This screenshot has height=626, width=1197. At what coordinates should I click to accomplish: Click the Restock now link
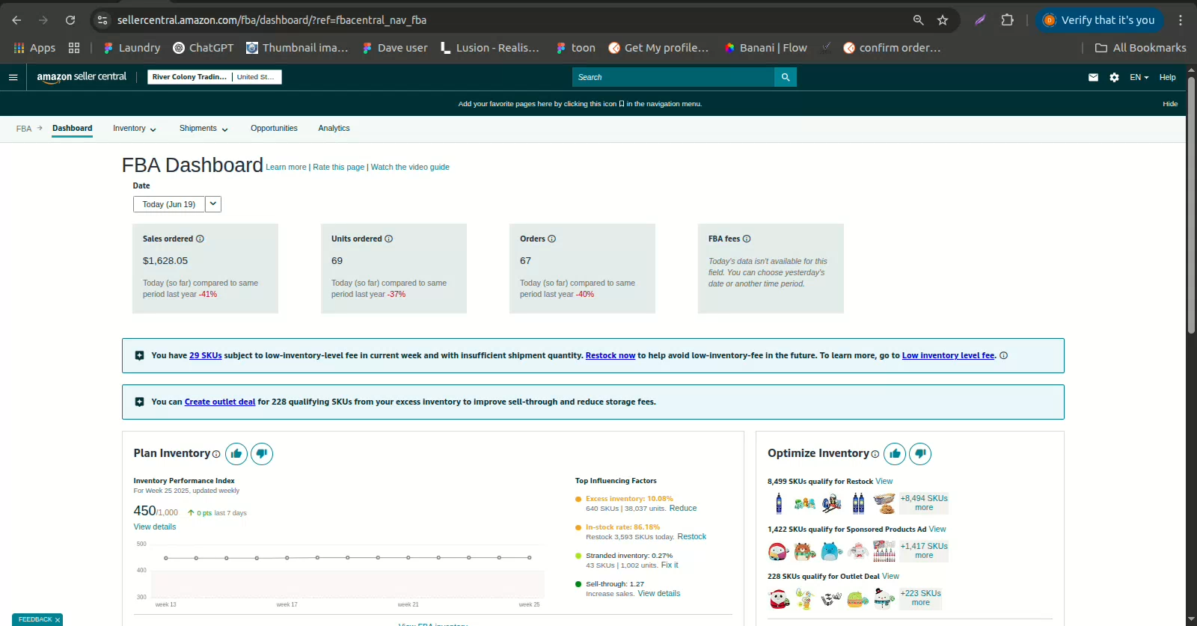tap(610, 356)
